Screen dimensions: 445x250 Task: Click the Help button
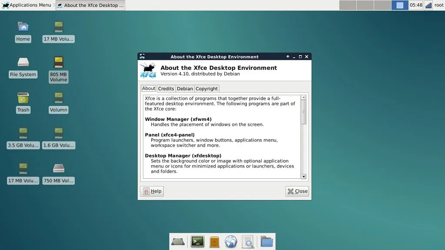tap(152, 191)
